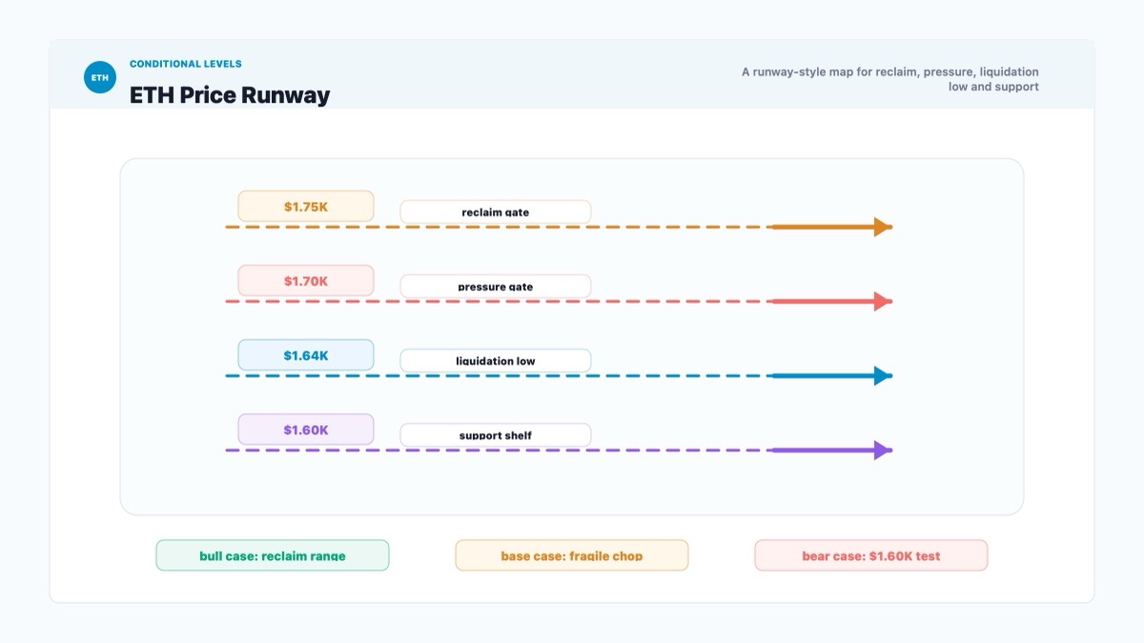Click the base case: fragile chop chip
The width and height of the screenshot is (1144, 643).
[572, 555]
